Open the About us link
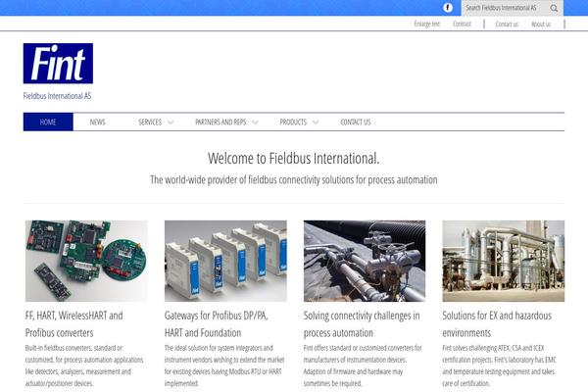 [541, 24]
